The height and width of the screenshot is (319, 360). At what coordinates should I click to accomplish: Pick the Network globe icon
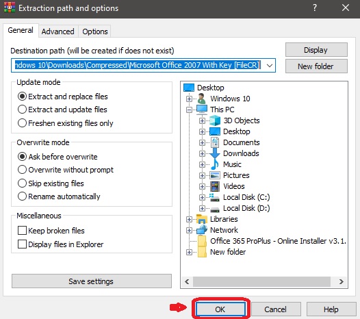click(202, 230)
